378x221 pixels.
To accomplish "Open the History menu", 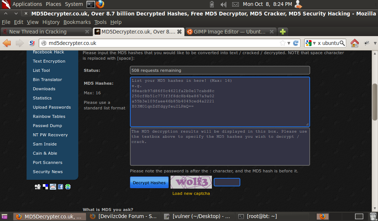I will (x=51, y=22).
